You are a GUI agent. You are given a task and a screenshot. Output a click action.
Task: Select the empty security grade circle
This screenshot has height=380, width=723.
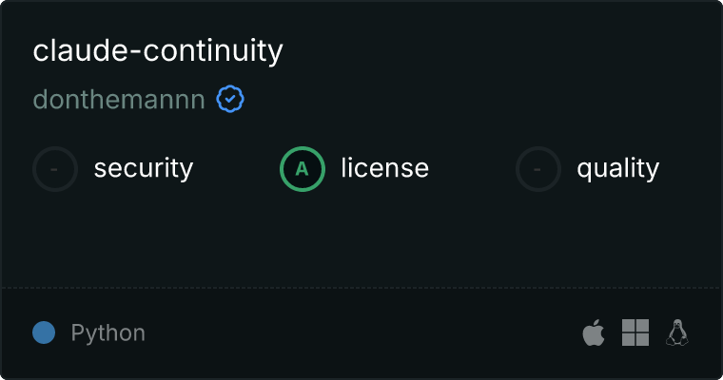pyautogui.click(x=55, y=169)
